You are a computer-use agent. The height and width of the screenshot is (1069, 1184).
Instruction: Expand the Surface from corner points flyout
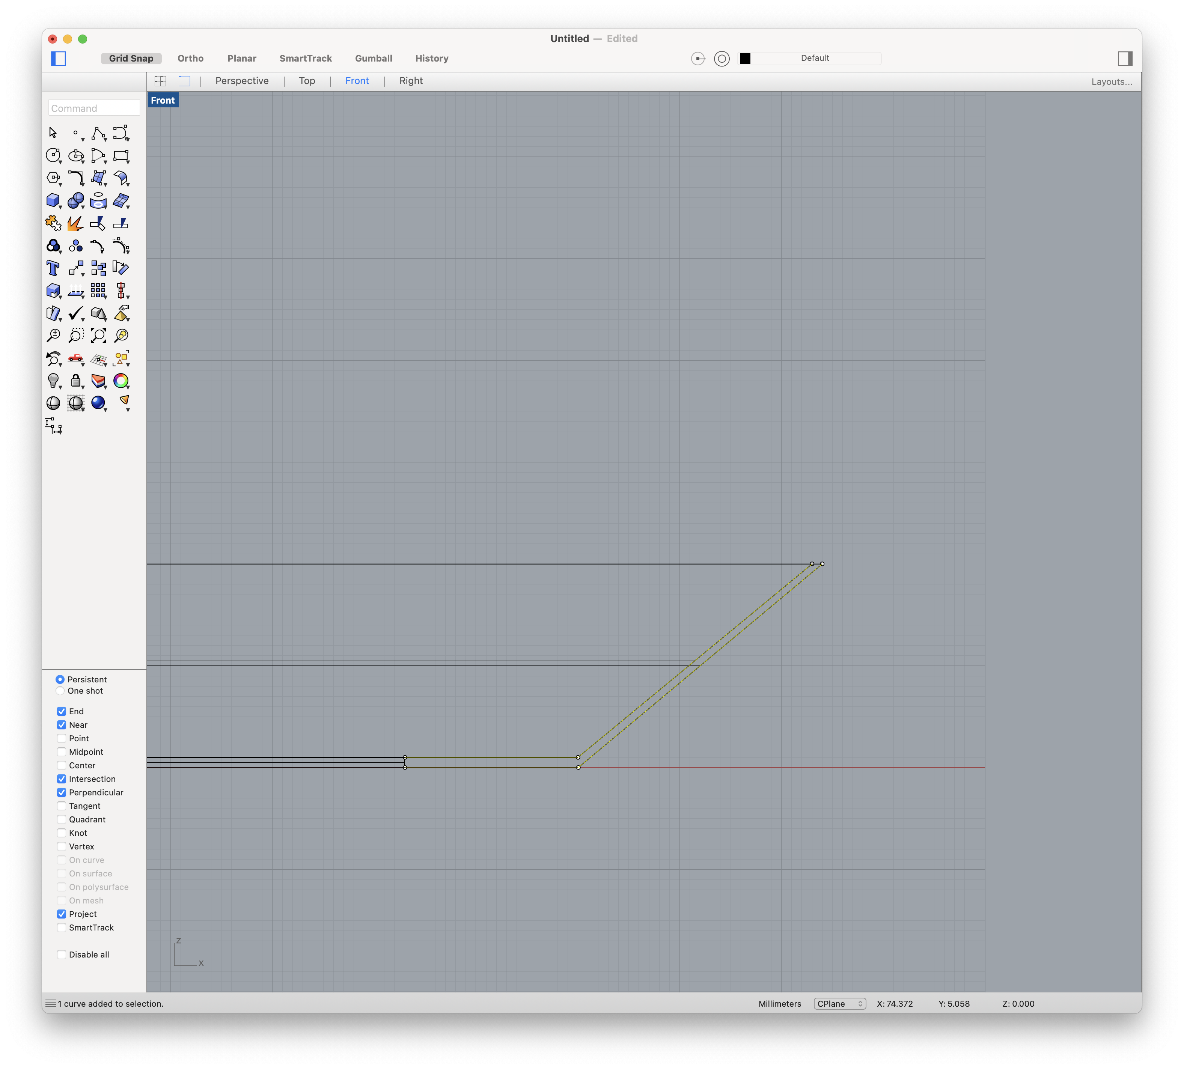[106, 184]
